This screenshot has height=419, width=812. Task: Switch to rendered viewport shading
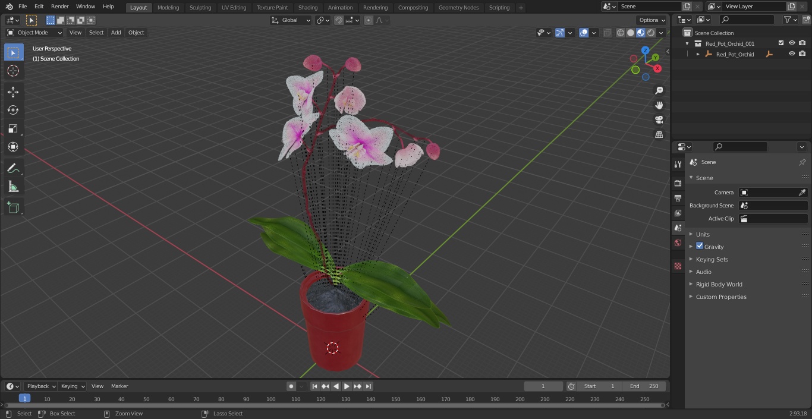[651, 33]
